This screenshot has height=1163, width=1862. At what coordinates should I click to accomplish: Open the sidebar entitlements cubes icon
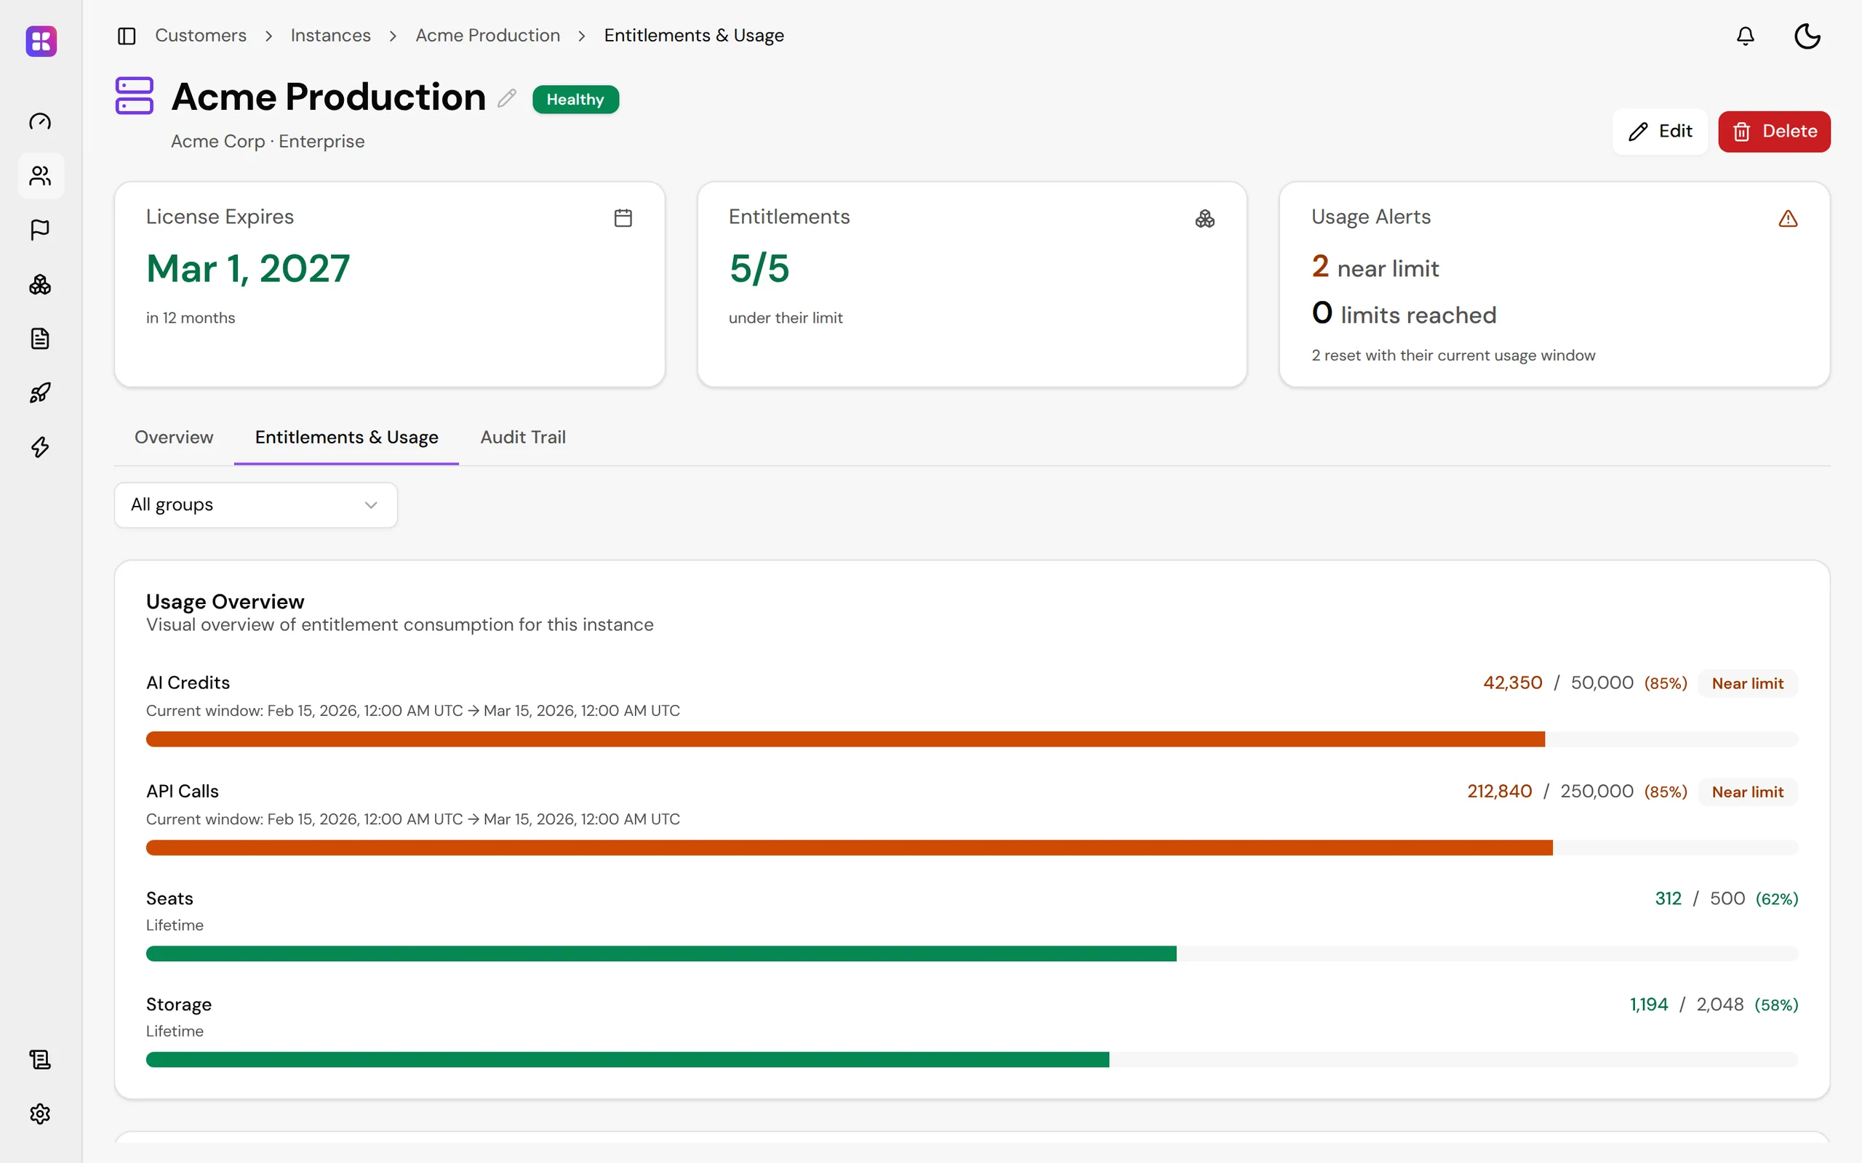pos(40,285)
